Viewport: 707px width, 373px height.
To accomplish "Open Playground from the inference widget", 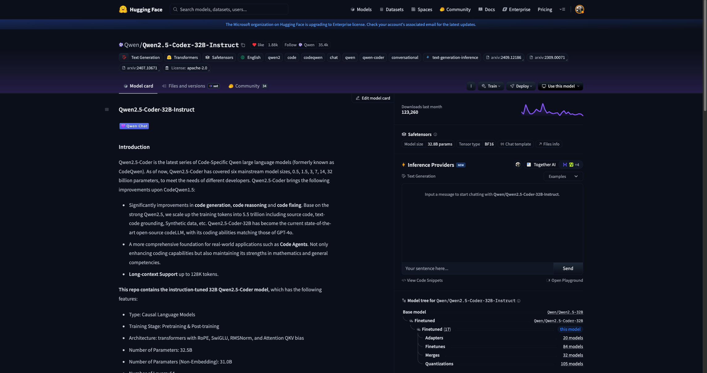I will [x=565, y=280].
